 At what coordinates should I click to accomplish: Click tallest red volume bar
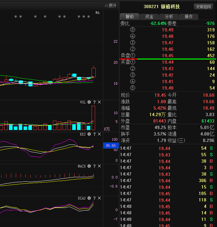93,118
